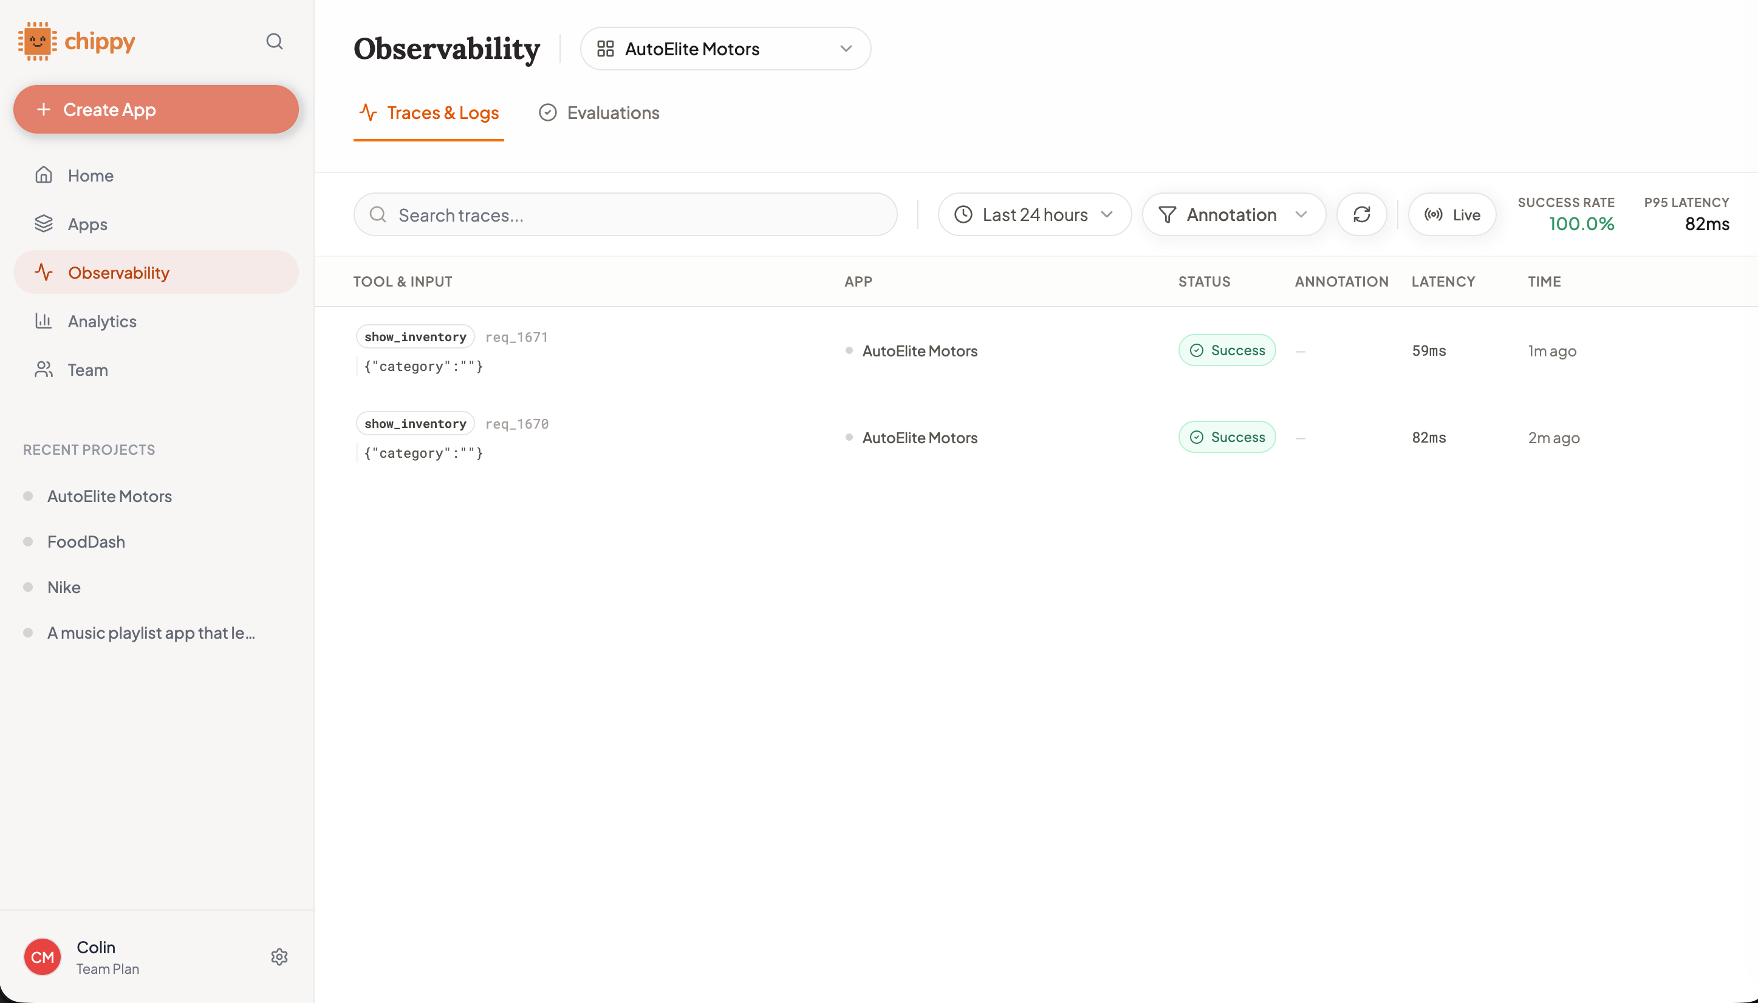
Task: Click the req_1671 request ID
Action: (x=516, y=337)
